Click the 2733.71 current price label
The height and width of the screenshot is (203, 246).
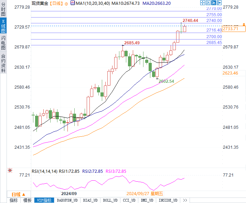pos(230,29)
